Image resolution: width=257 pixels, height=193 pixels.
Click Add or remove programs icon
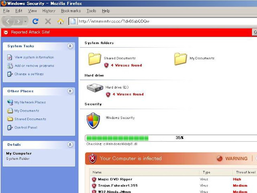(x=10, y=66)
